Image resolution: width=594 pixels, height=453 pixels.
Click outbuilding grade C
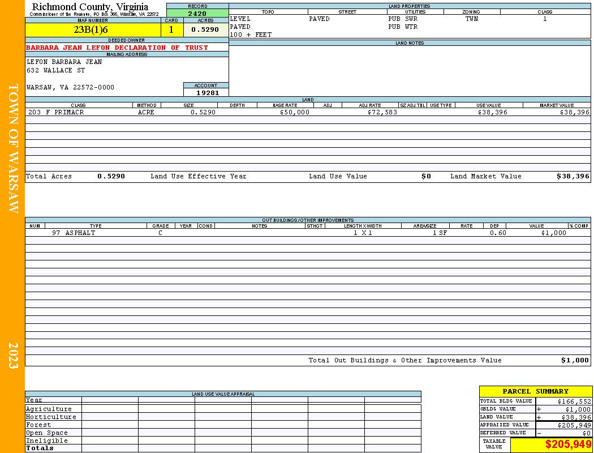coord(160,233)
